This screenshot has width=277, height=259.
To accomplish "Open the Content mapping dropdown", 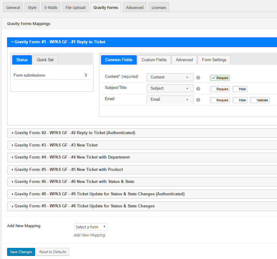I will coord(170,77).
